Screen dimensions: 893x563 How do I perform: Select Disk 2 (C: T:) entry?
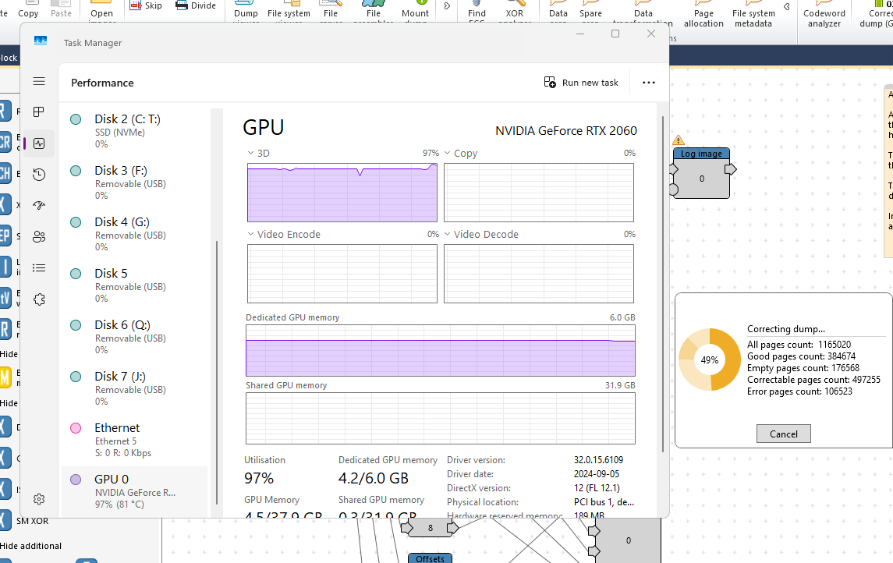coord(134,132)
